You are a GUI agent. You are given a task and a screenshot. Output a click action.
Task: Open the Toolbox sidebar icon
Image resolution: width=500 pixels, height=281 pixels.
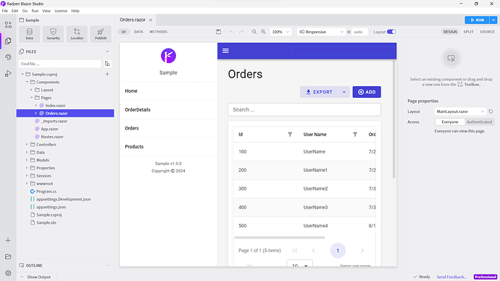pos(8,25)
